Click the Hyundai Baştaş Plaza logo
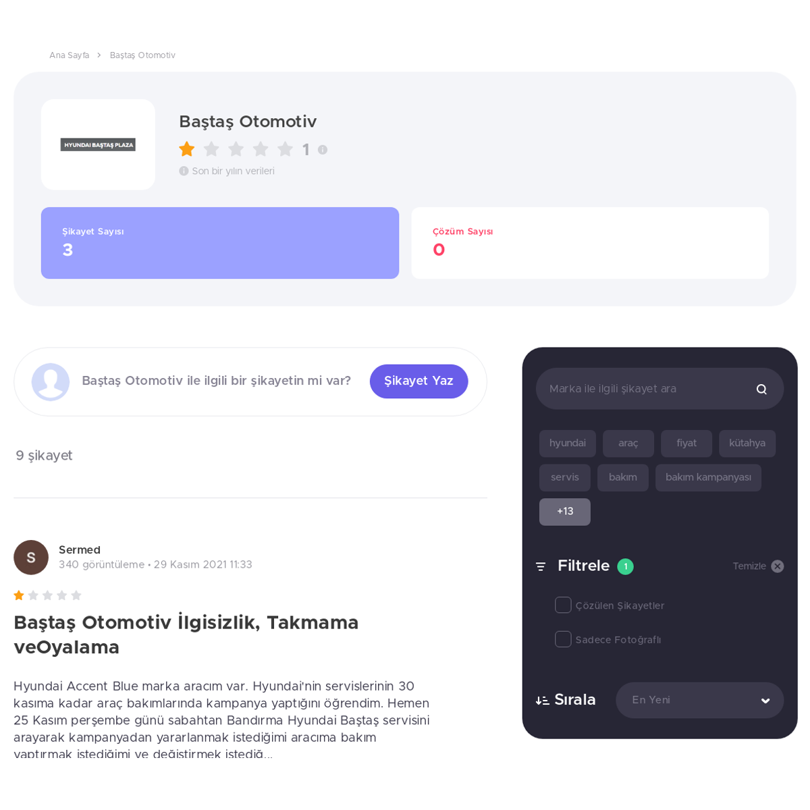Image resolution: width=810 pixels, height=810 pixels. [98, 144]
